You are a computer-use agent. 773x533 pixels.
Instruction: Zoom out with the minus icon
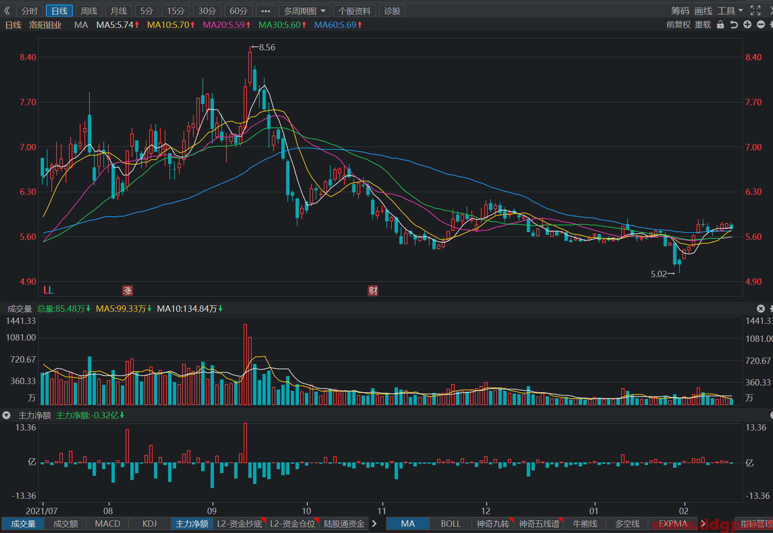[x=761, y=25]
